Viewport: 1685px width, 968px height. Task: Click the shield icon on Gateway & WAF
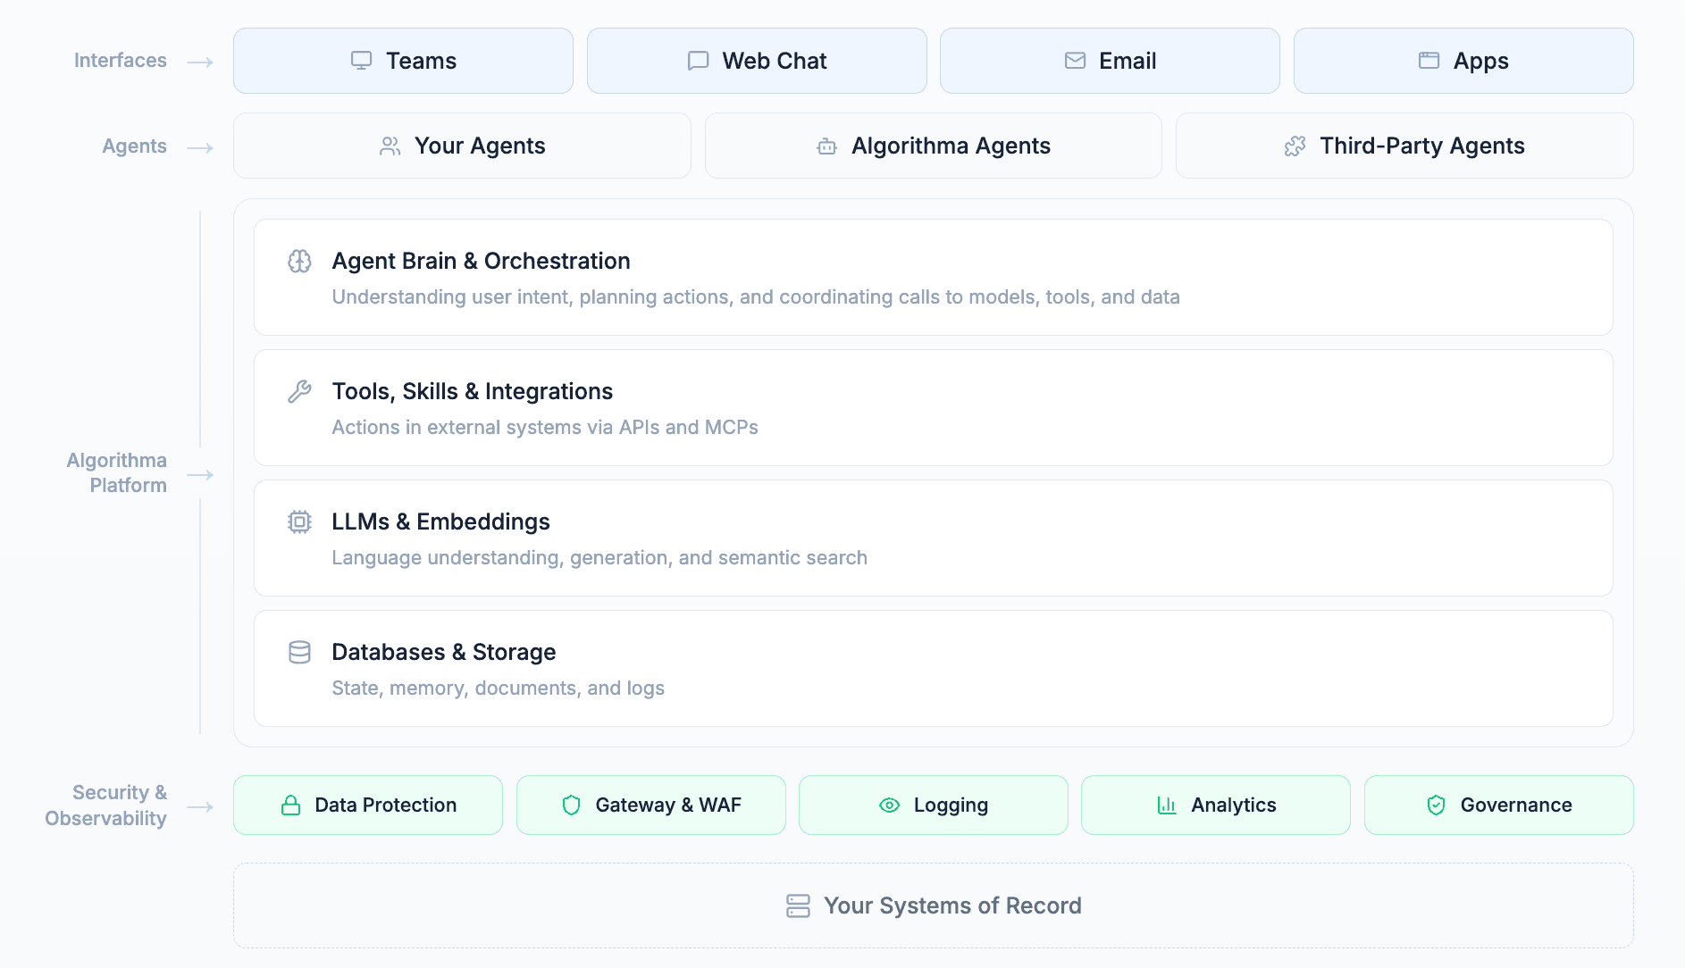571,805
